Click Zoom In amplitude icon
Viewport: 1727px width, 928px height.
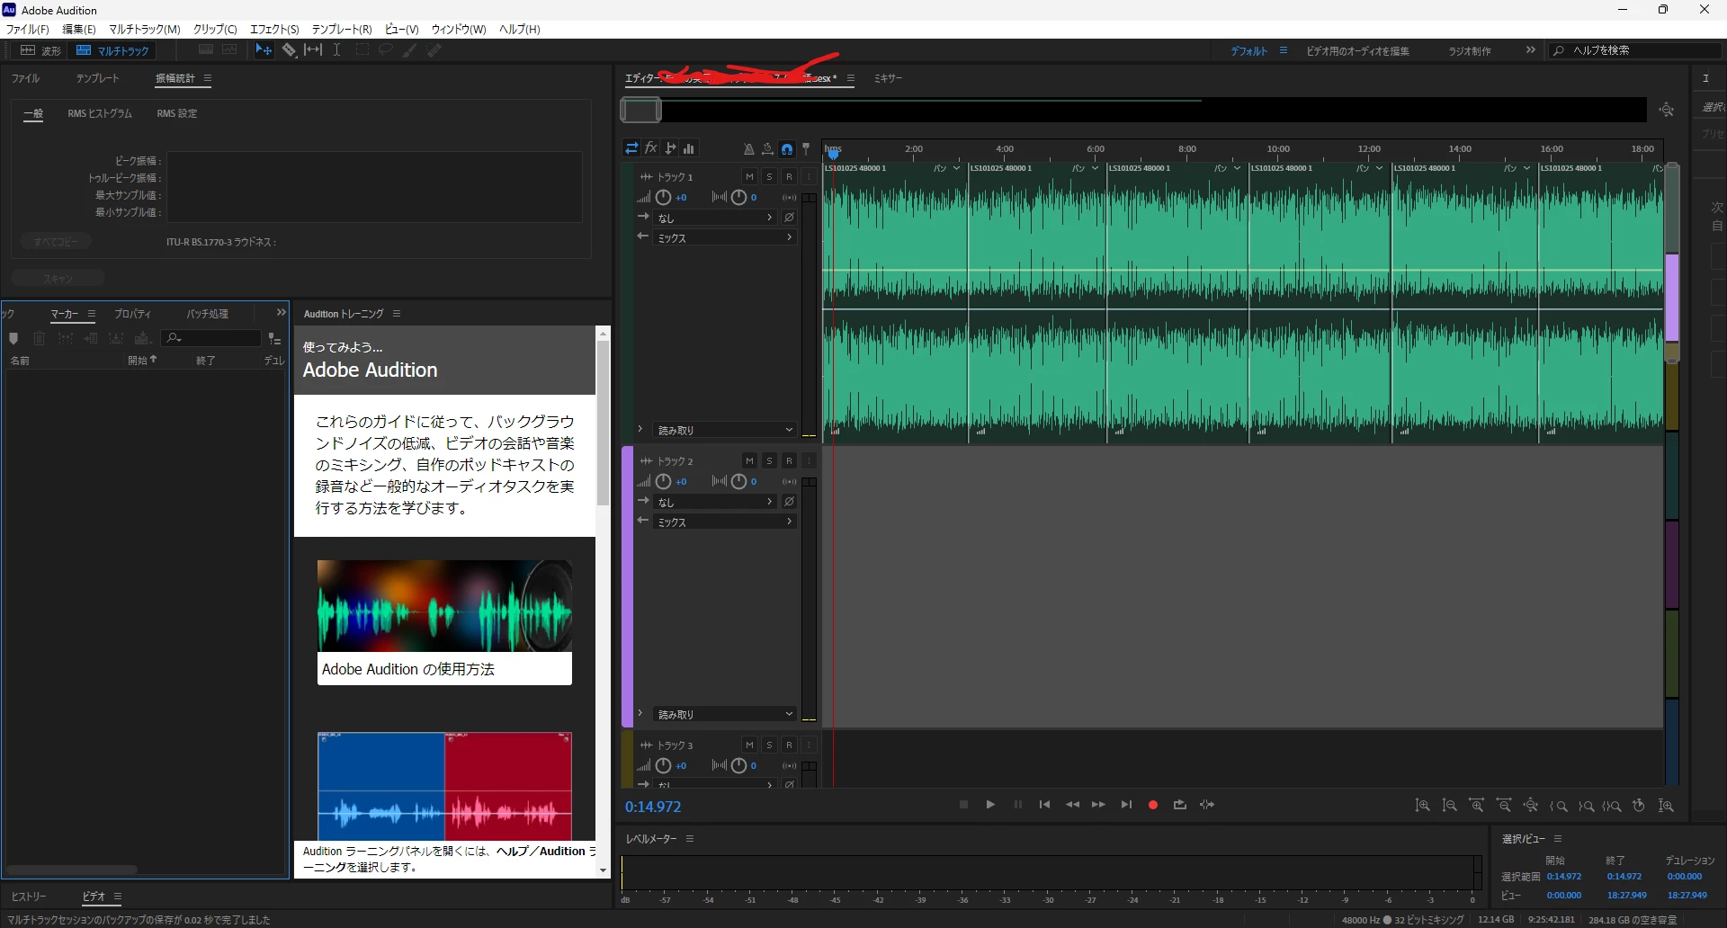[1422, 806]
